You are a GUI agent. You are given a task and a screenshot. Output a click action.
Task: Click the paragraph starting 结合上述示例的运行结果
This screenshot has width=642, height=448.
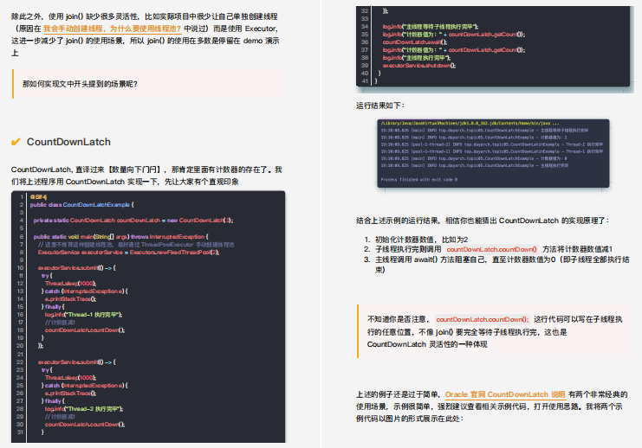pyautogui.click(x=483, y=221)
